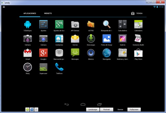Tap the Android recent apps button
The image size is (166, 113).
click(99, 104)
